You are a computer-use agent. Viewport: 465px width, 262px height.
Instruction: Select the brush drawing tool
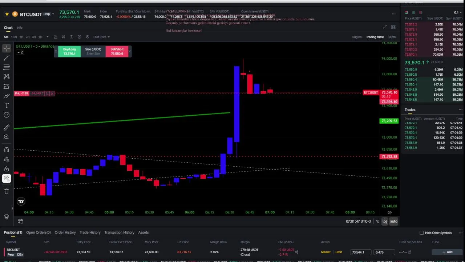click(x=7, y=96)
